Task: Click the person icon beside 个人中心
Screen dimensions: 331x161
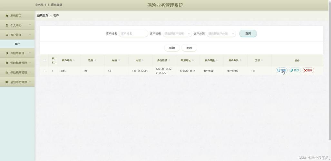Action: (7, 25)
